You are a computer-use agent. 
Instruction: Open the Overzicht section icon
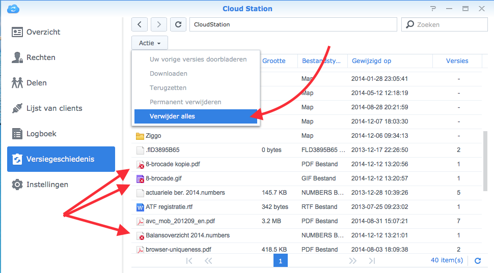(18, 32)
